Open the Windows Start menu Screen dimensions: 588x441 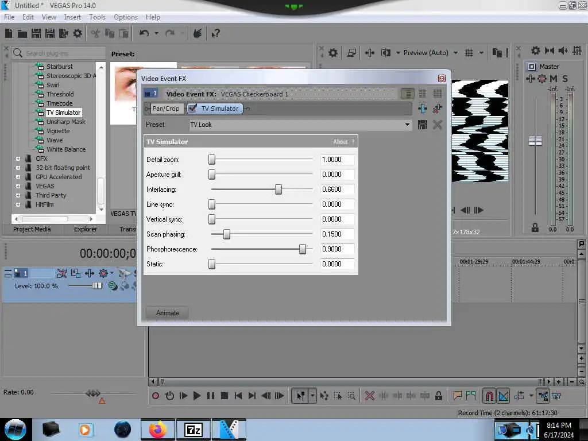point(16,430)
